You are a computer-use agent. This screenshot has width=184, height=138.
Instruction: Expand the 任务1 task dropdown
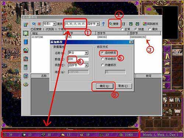[54, 24]
